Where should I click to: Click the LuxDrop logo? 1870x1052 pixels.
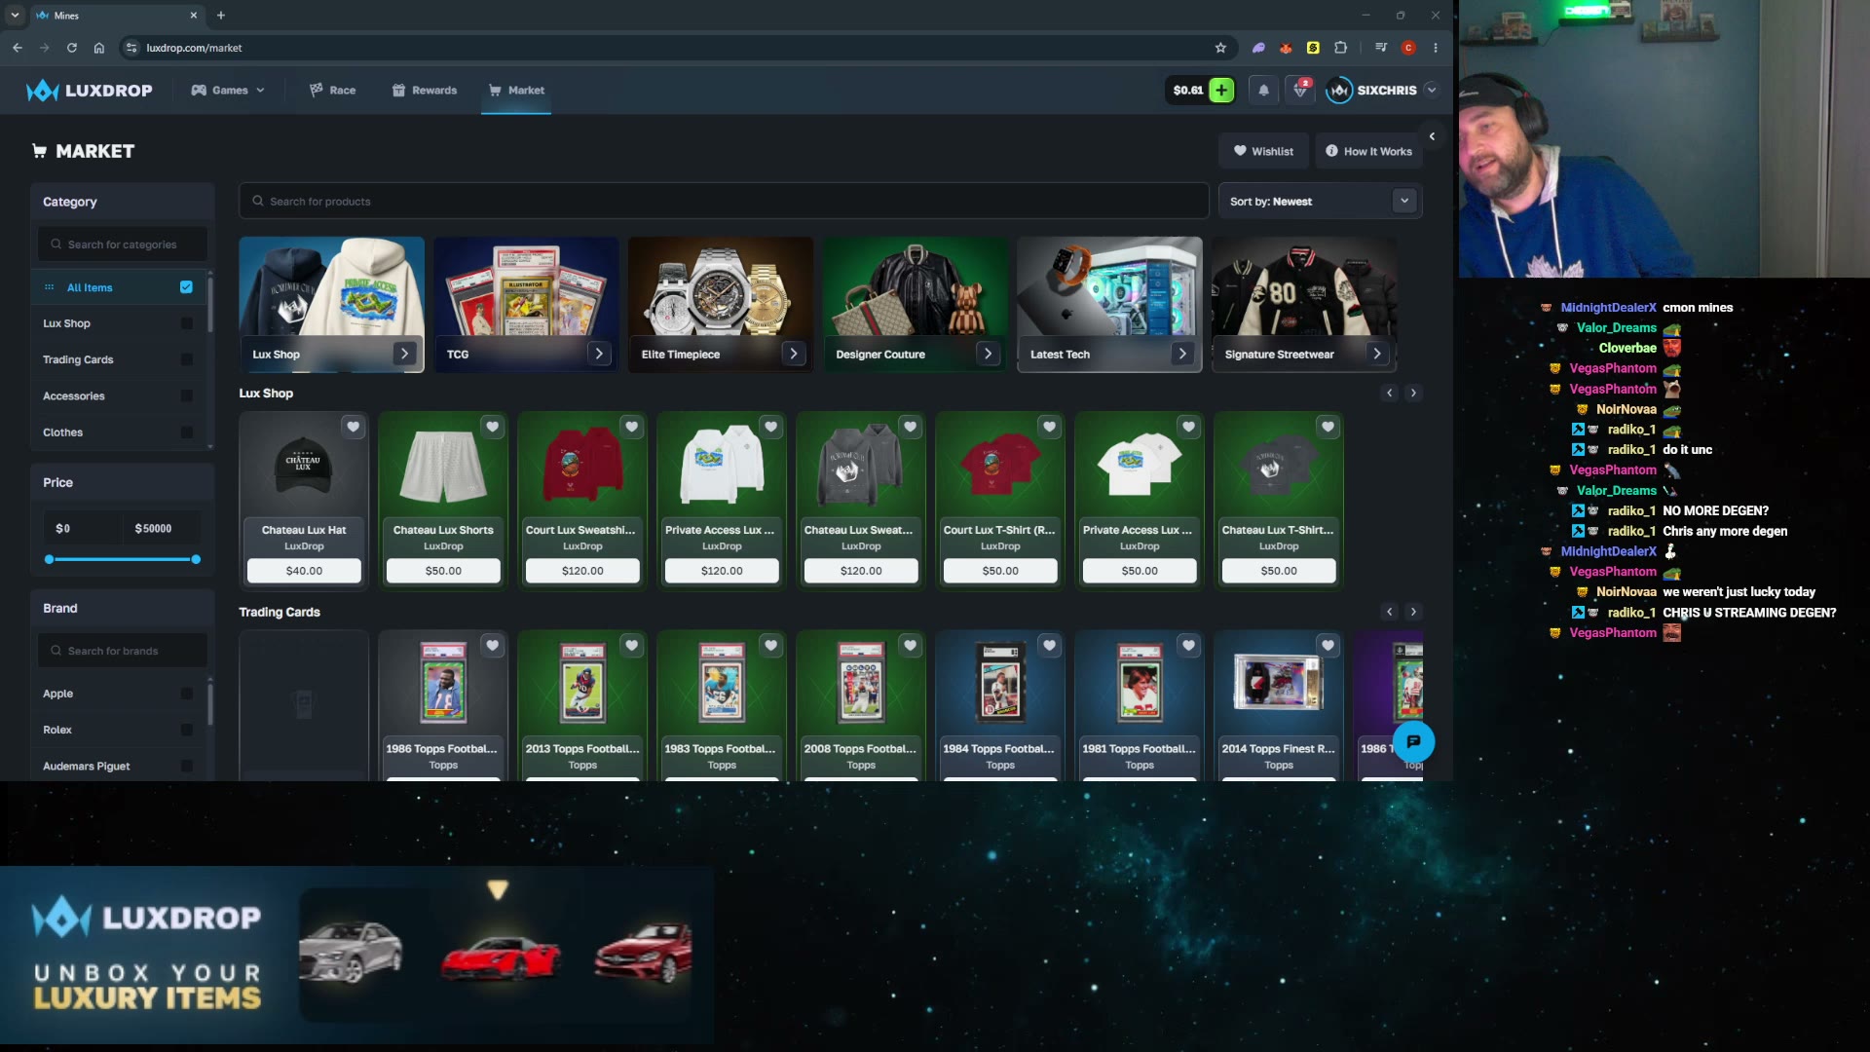point(90,91)
